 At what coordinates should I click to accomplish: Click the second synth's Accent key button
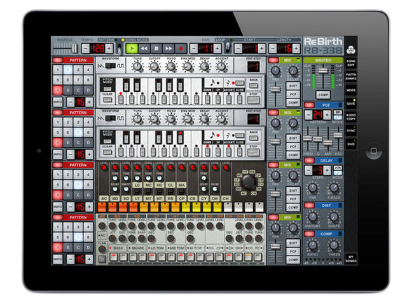229,152
